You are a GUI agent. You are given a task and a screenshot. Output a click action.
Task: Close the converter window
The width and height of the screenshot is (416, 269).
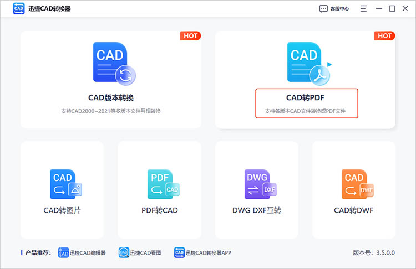(x=405, y=9)
